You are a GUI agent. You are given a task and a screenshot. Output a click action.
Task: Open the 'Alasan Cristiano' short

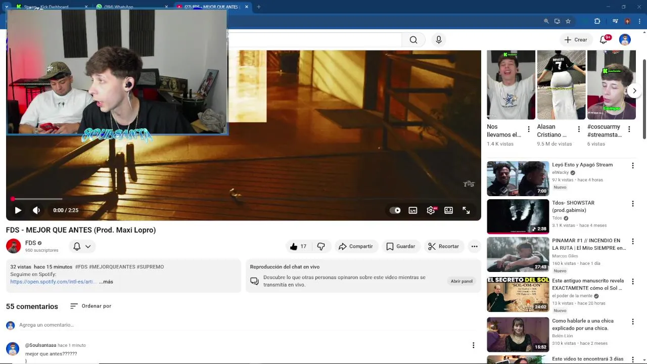(561, 85)
